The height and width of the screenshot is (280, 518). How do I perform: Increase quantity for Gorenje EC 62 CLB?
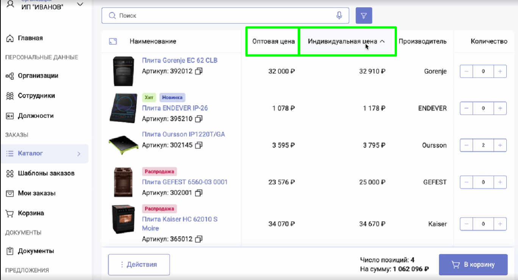[500, 71]
